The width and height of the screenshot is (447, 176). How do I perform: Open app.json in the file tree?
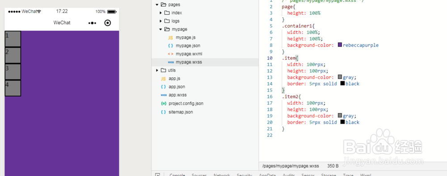pyautogui.click(x=173, y=87)
